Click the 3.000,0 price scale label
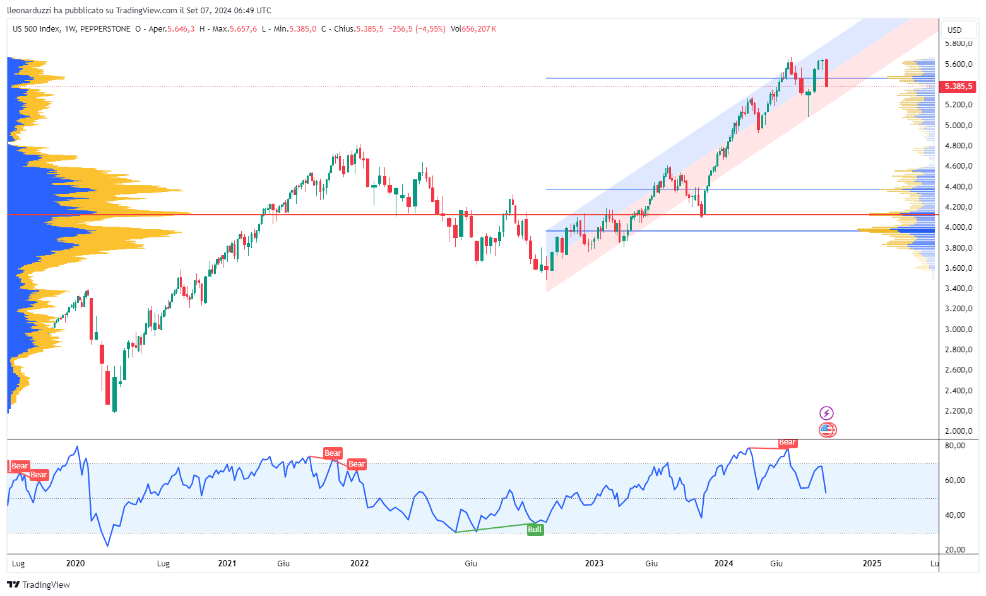986x596 pixels. 958,330
